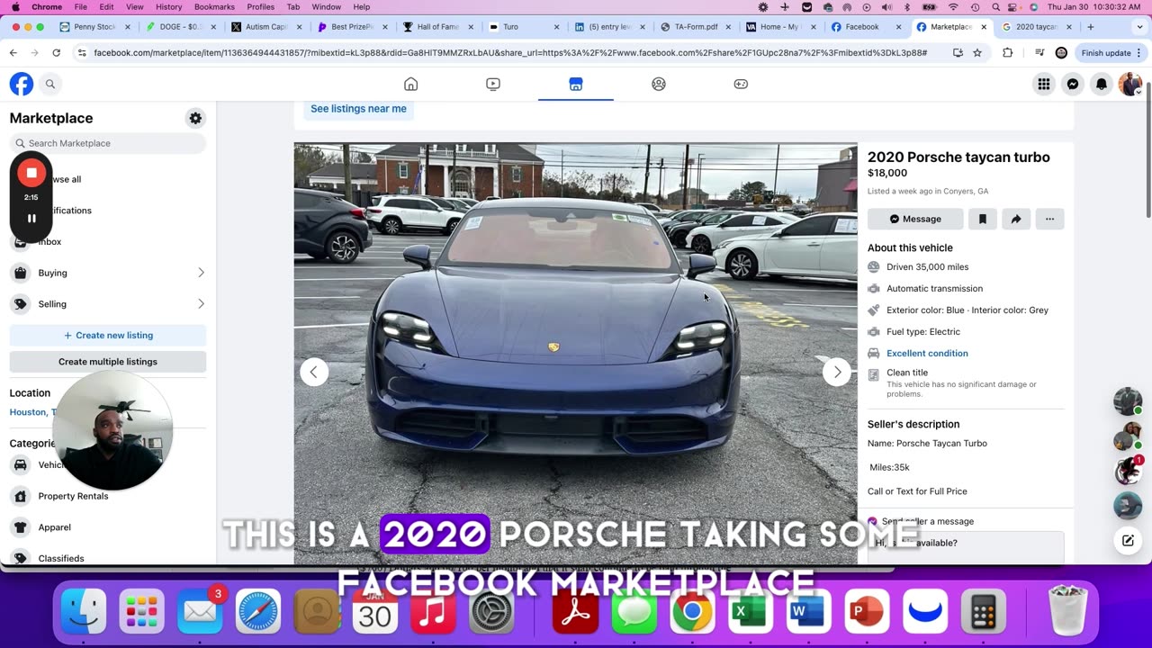This screenshot has height=648, width=1152.
Task: Open Finder from the Dock
Action: coord(84,613)
